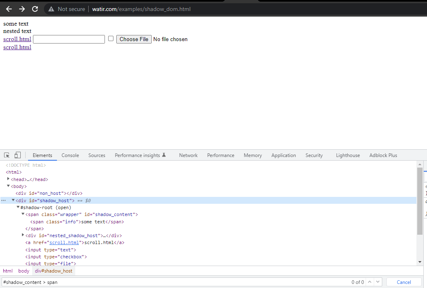Click the text input on the webpage
427x288 pixels.
[x=69, y=39]
